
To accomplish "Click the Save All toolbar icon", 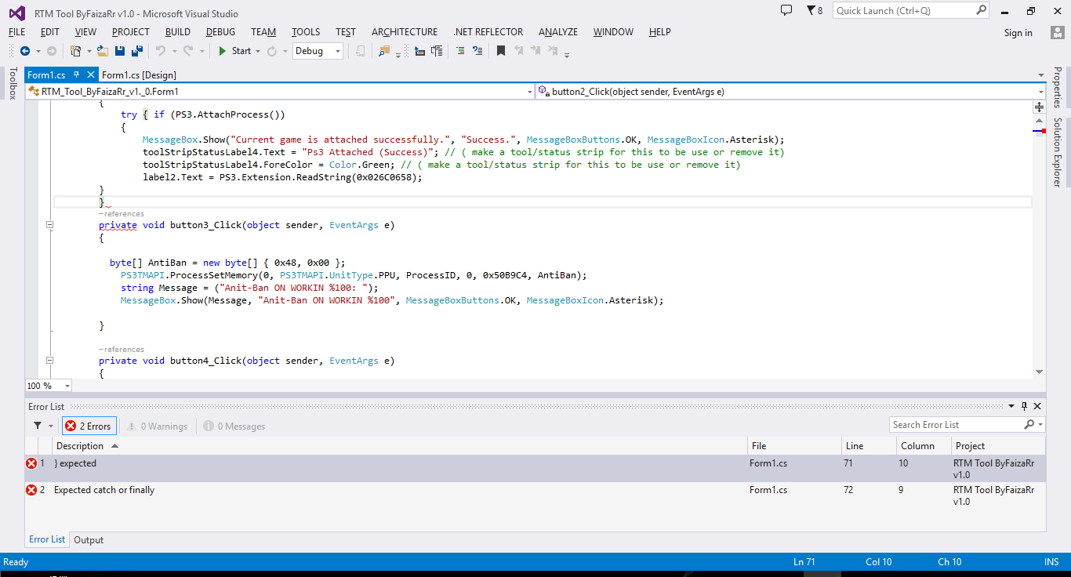I will [137, 51].
